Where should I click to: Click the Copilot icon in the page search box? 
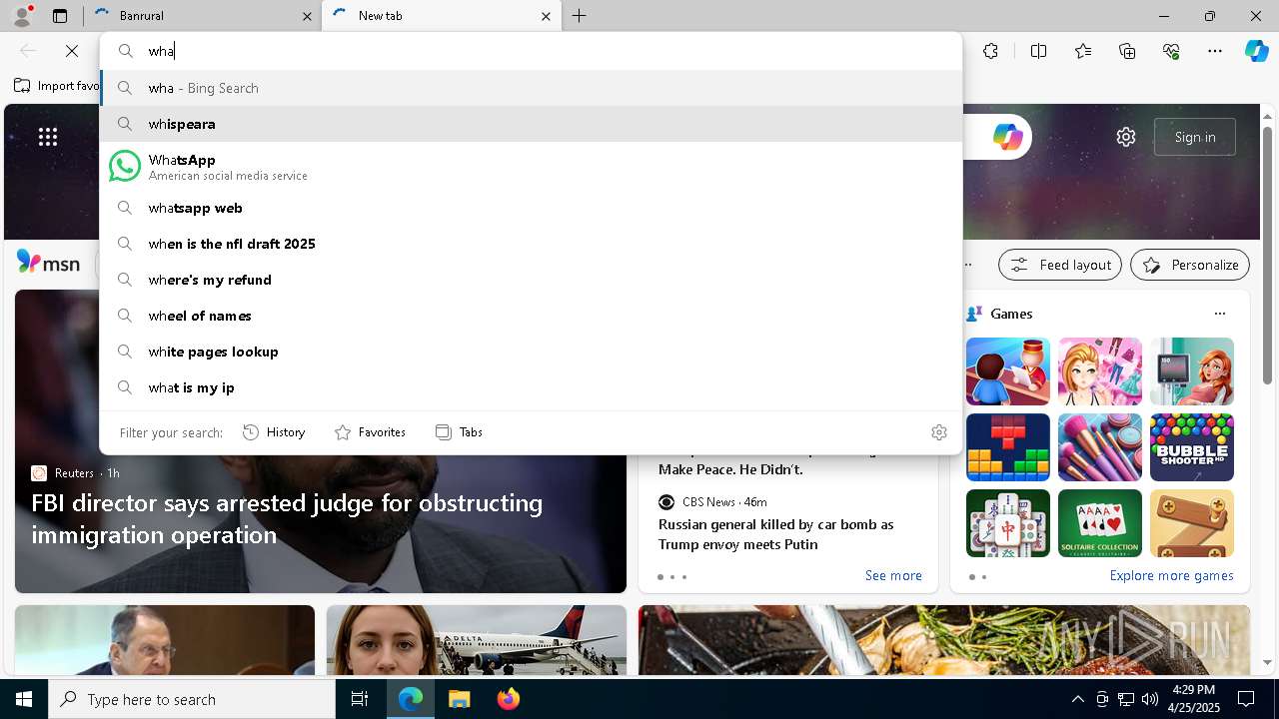pyautogui.click(x=1007, y=137)
